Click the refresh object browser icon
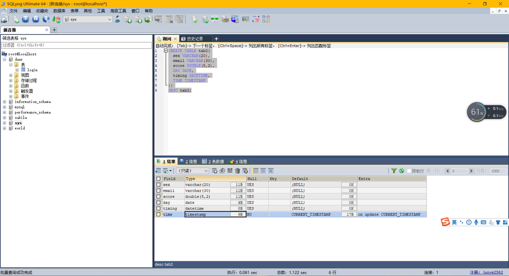 [56, 19]
